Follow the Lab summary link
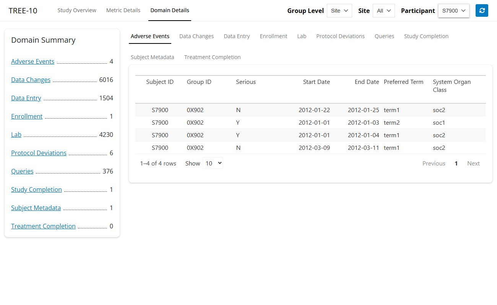 click(16, 135)
